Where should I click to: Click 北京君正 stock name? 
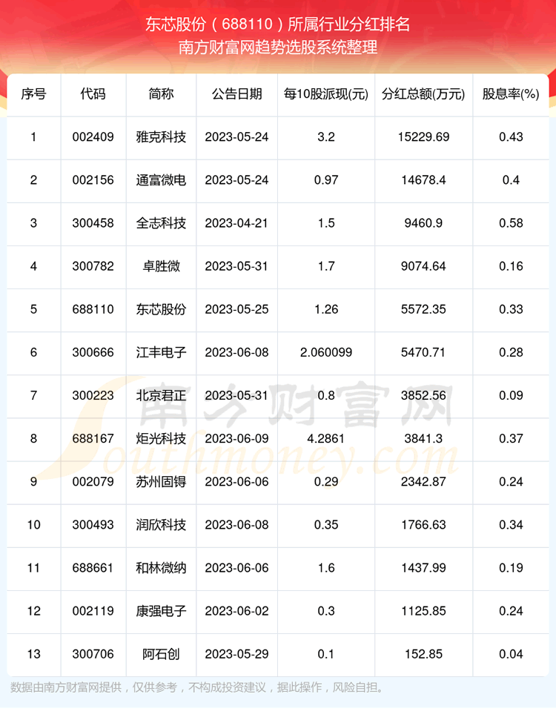[x=161, y=395]
